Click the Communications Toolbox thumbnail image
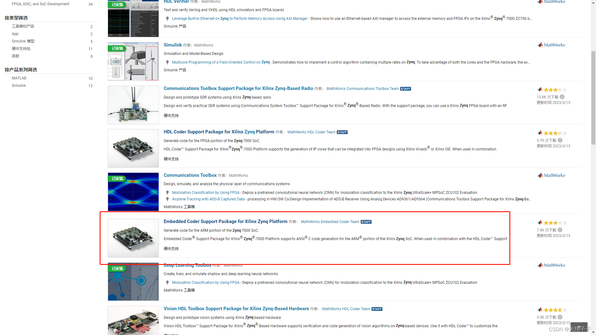 pyautogui.click(x=133, y=191)
